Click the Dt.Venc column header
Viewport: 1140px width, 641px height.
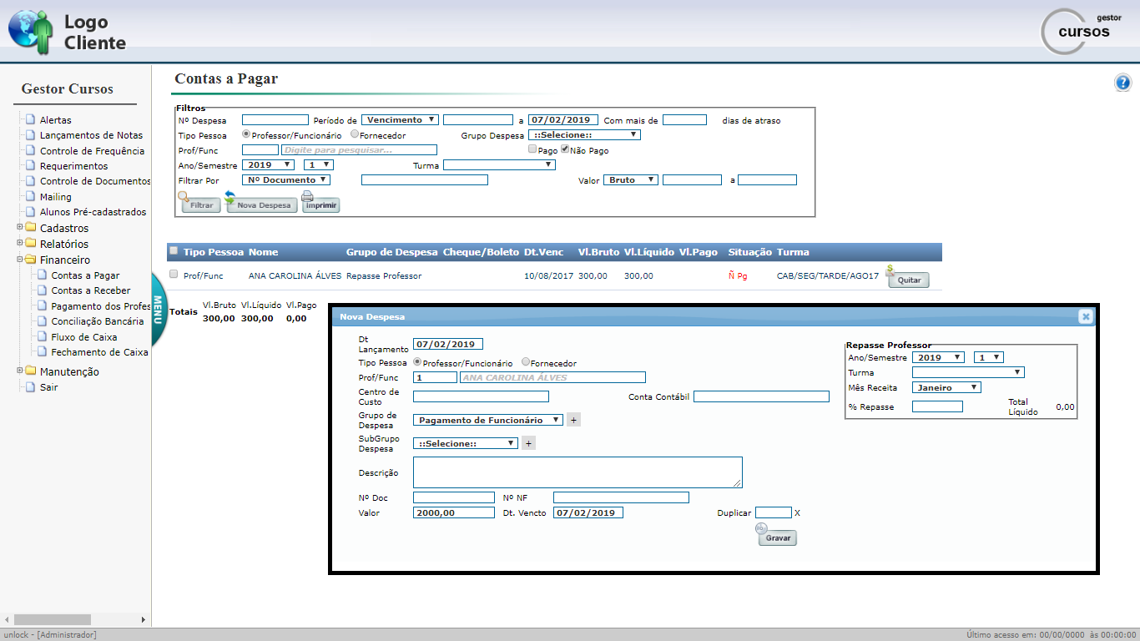tap(543, 252)
